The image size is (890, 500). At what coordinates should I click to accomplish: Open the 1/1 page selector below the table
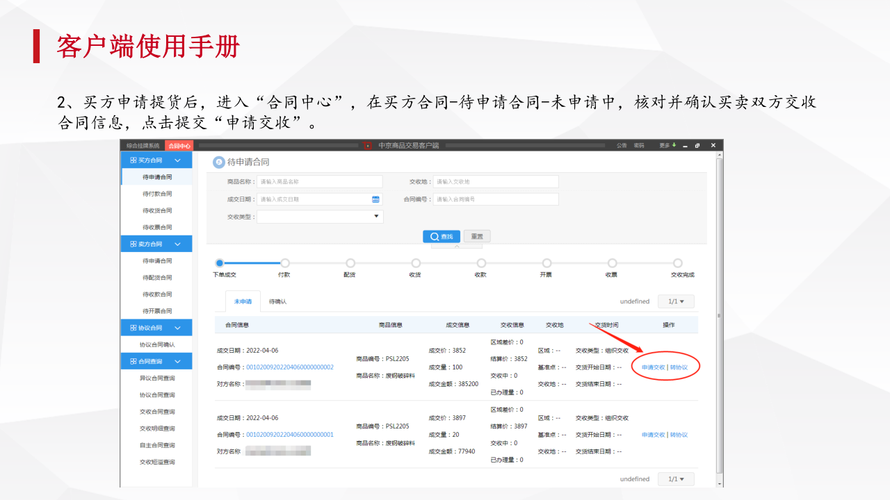(676, 479)
